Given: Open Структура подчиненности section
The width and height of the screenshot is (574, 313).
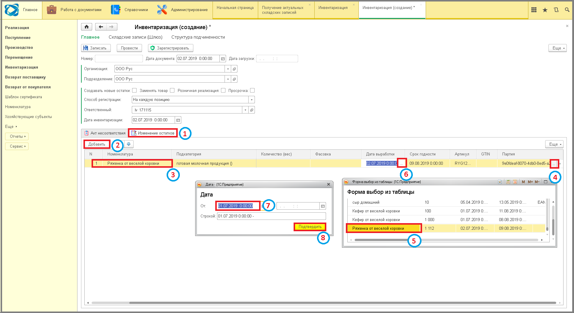Looking at the screenshot, I should (198, 37).
